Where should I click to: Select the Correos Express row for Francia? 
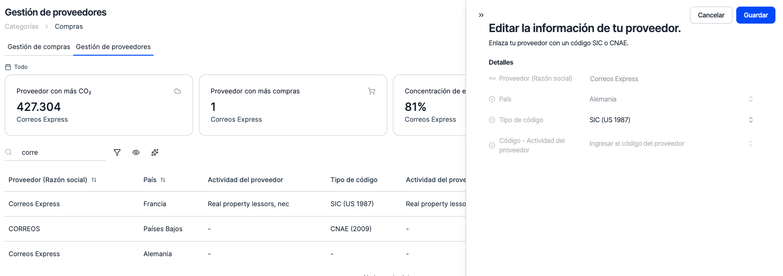[x=235, y=204]
